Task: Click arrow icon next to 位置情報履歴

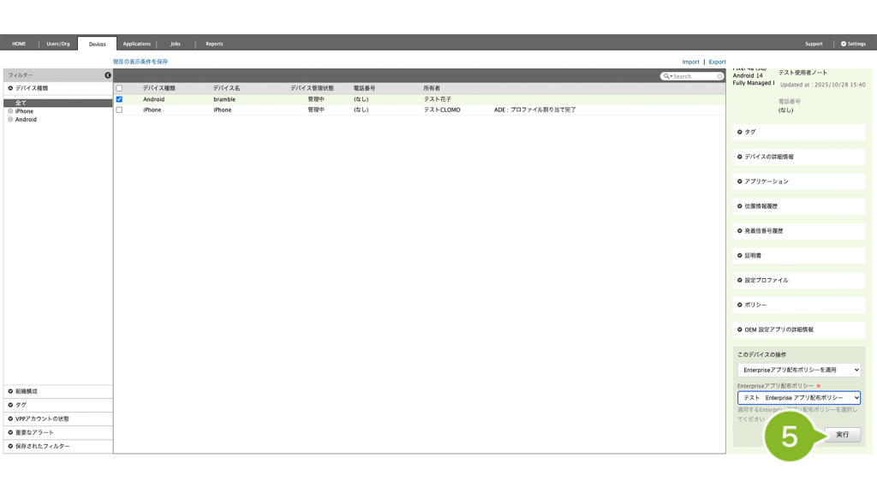Action: pyautogui.click(x=740, y=206)
